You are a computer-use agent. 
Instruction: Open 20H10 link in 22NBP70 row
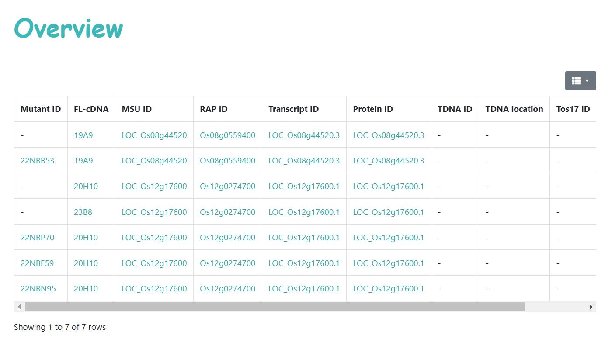[x=86, y=238]
